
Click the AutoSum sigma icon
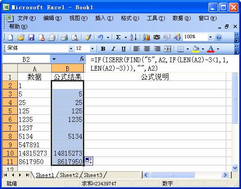[118, 37]
